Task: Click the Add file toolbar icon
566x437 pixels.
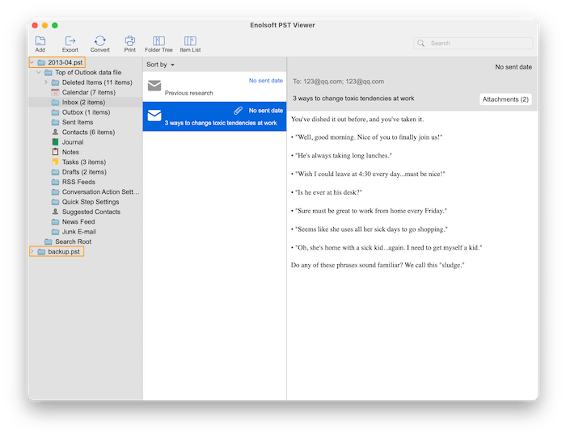Action: tap(40, 41)
